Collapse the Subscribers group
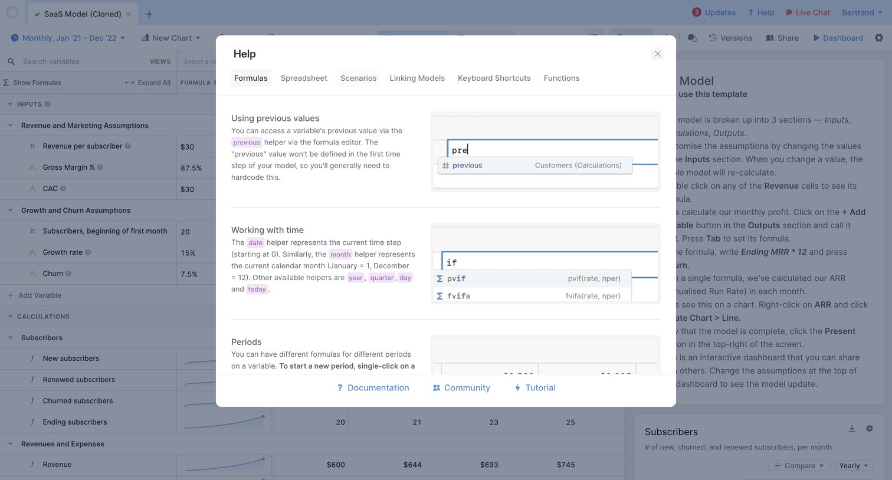This screenshot has width=892, height=480. coord(10,338)
